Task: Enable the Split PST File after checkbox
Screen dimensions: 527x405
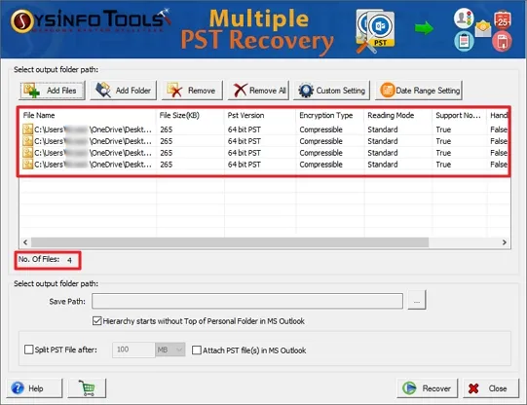Action: click(28, 350)
